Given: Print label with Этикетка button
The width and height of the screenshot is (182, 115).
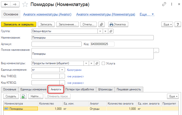Looking at the screenshot, I should (x=118, y=24).
